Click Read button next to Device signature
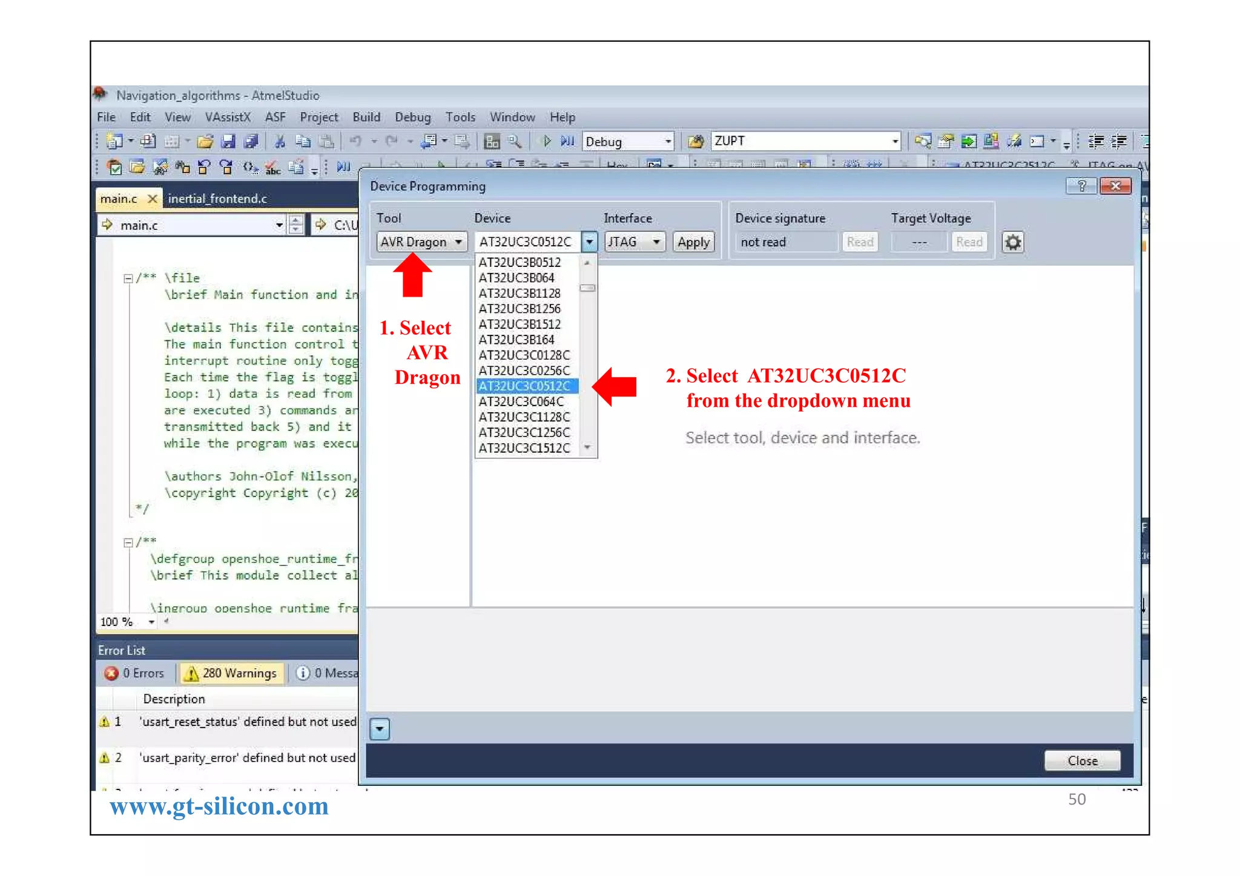 (x=860, y=242)
